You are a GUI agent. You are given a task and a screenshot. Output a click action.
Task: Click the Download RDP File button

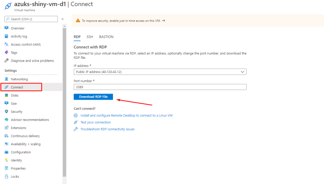click(93, 96)
